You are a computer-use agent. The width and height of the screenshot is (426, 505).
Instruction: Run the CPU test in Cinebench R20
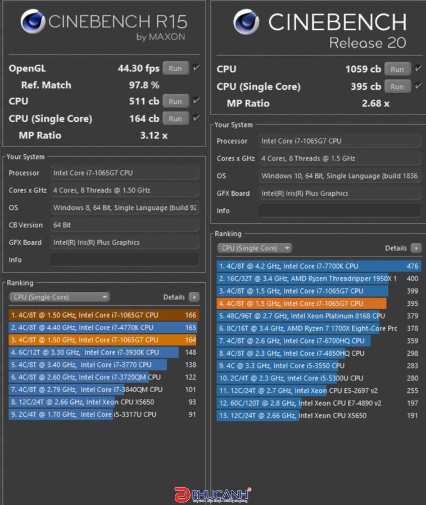point(397,69)
